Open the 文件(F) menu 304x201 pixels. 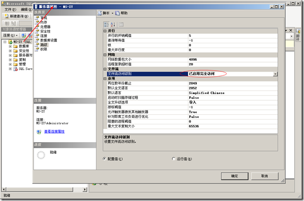[10, 9]
